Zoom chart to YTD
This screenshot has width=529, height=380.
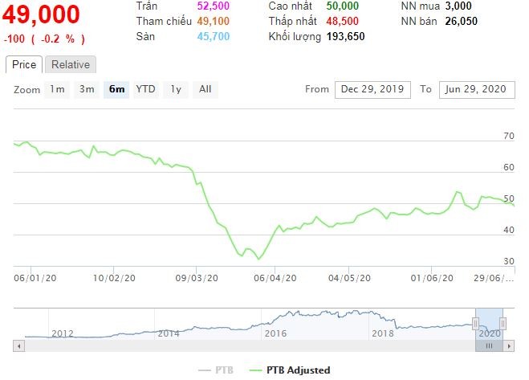click(145, 89)
